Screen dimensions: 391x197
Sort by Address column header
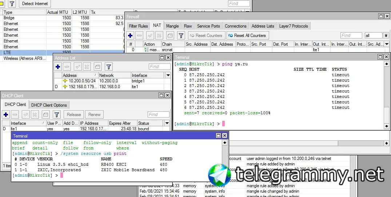80,75
